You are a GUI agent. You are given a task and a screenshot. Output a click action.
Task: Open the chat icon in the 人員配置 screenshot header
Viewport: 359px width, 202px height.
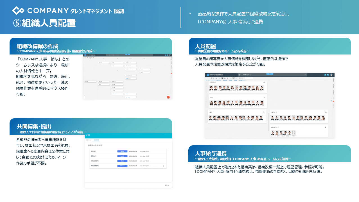click(328, 75)
